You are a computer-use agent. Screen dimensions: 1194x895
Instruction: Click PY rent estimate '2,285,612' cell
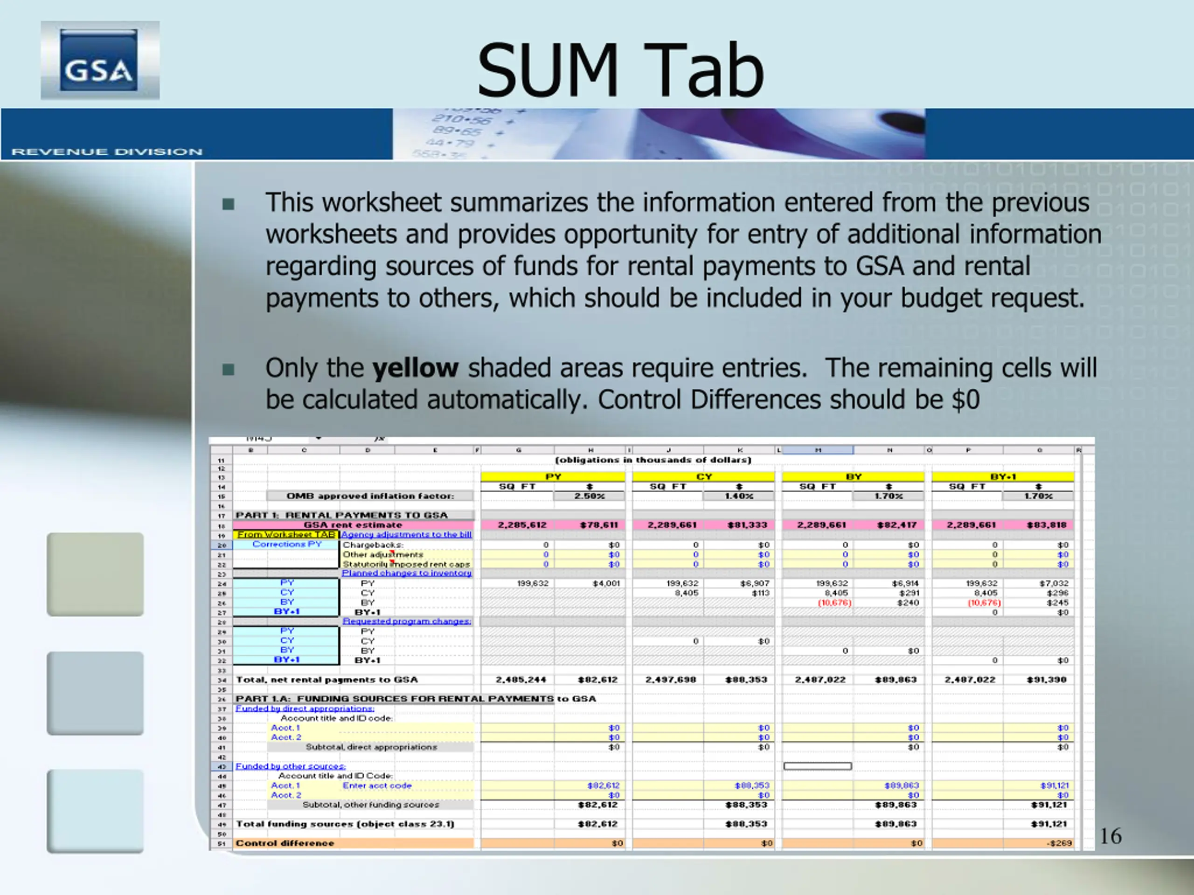tap(518, 525)
